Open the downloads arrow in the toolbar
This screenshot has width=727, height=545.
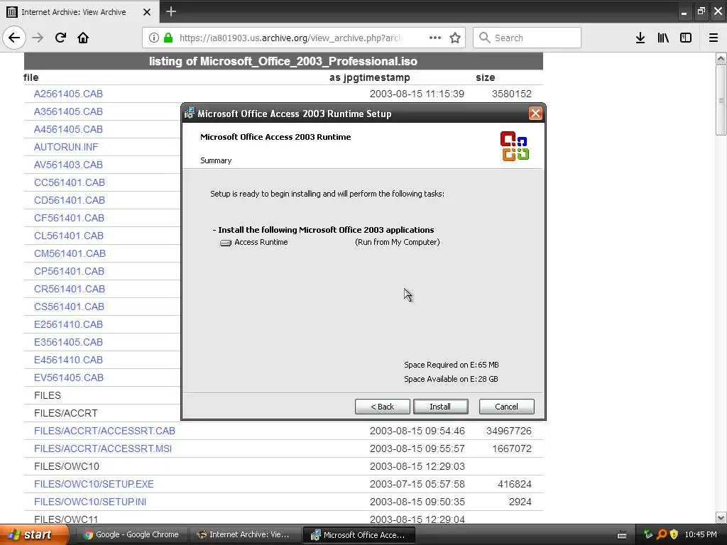pos(640,38)
